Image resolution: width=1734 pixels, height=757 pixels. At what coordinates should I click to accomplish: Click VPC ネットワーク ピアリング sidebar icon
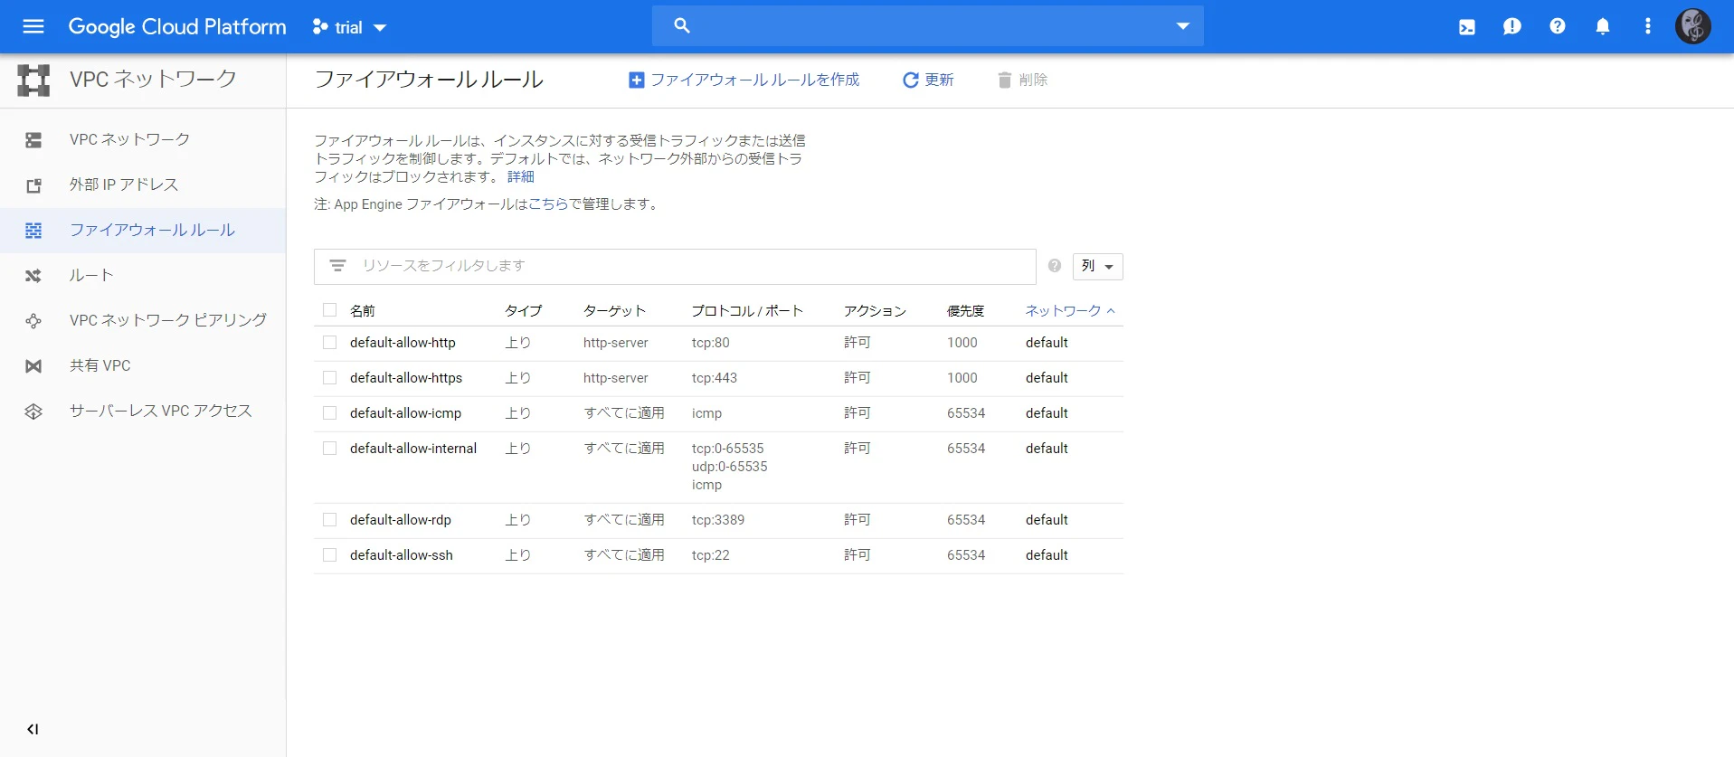coord(33,321)
